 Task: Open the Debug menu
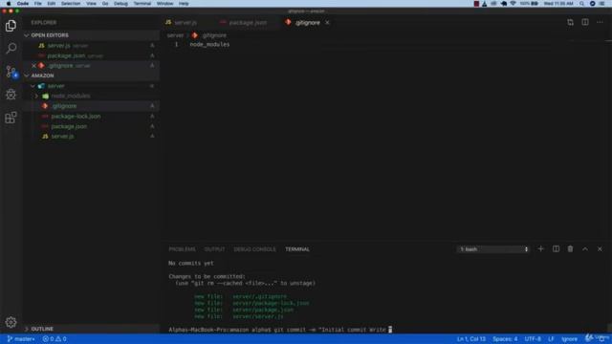click(120, 4)
